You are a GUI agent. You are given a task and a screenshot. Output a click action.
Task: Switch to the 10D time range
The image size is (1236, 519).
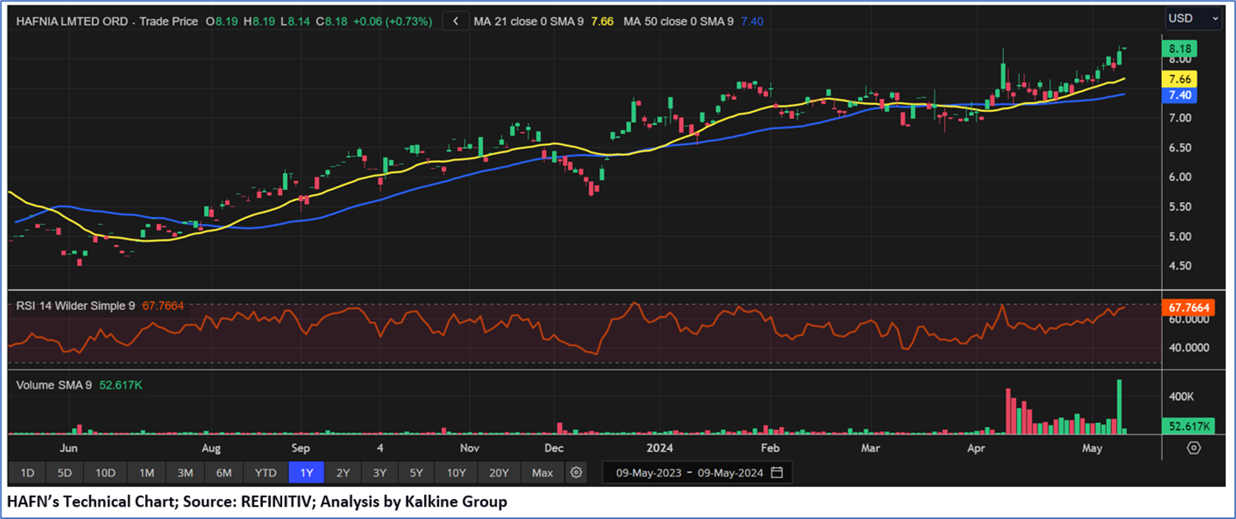point(105,473)
